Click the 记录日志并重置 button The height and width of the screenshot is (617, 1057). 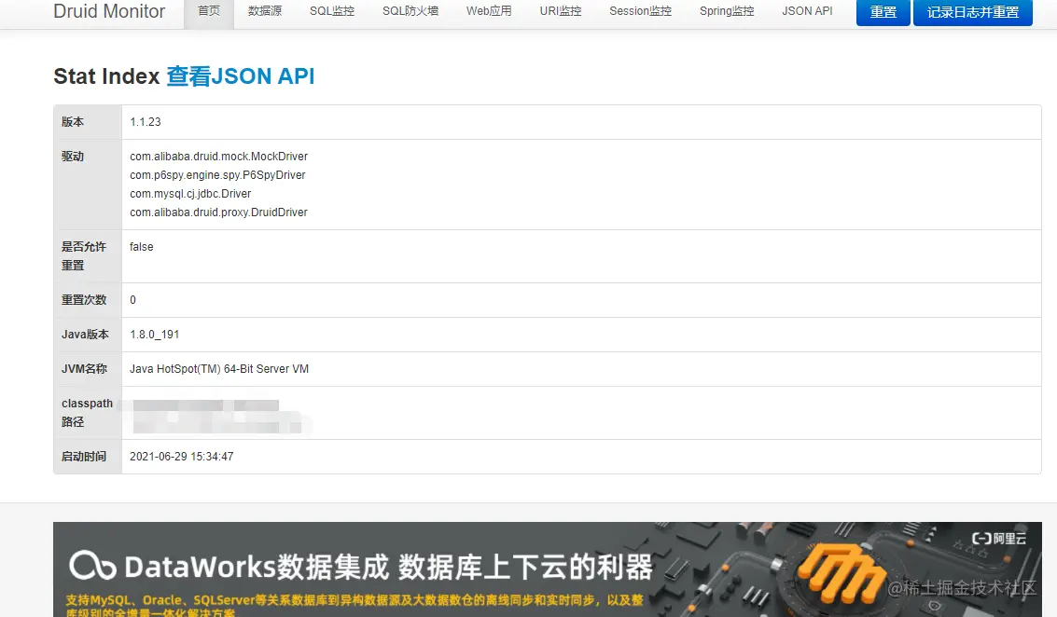[973, 12]
